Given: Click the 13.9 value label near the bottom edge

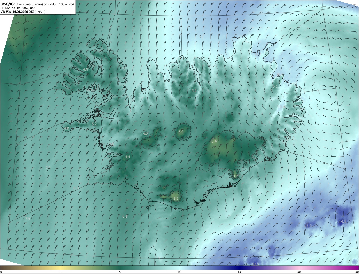Looking at the screenshot, I should coord(256,264).
